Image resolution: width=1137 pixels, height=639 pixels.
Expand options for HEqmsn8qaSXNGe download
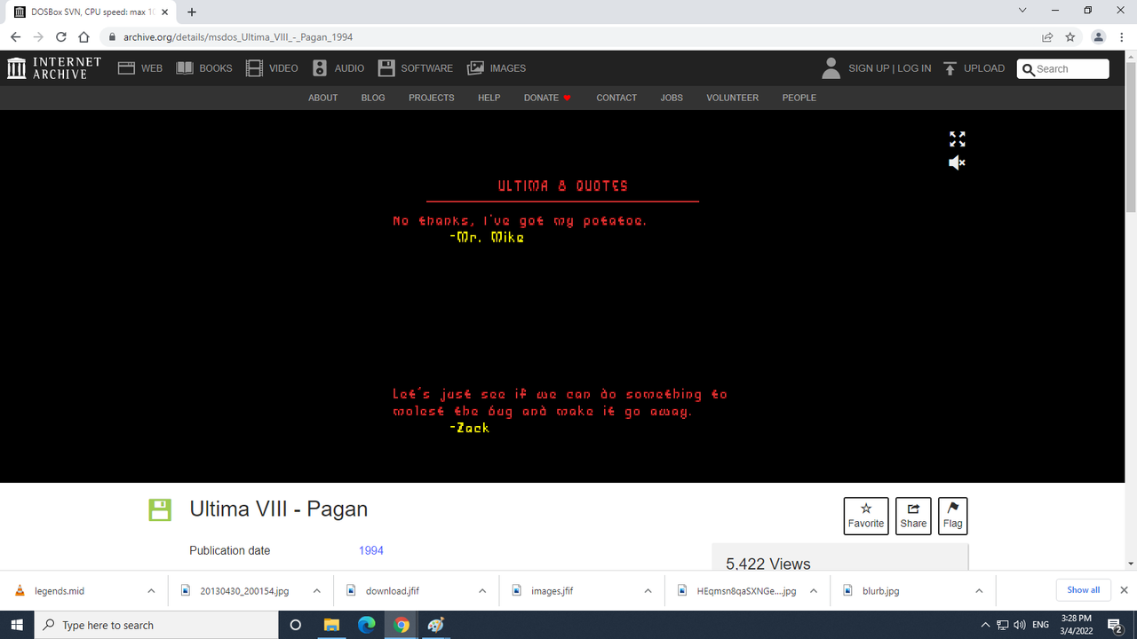coord(813,590)
